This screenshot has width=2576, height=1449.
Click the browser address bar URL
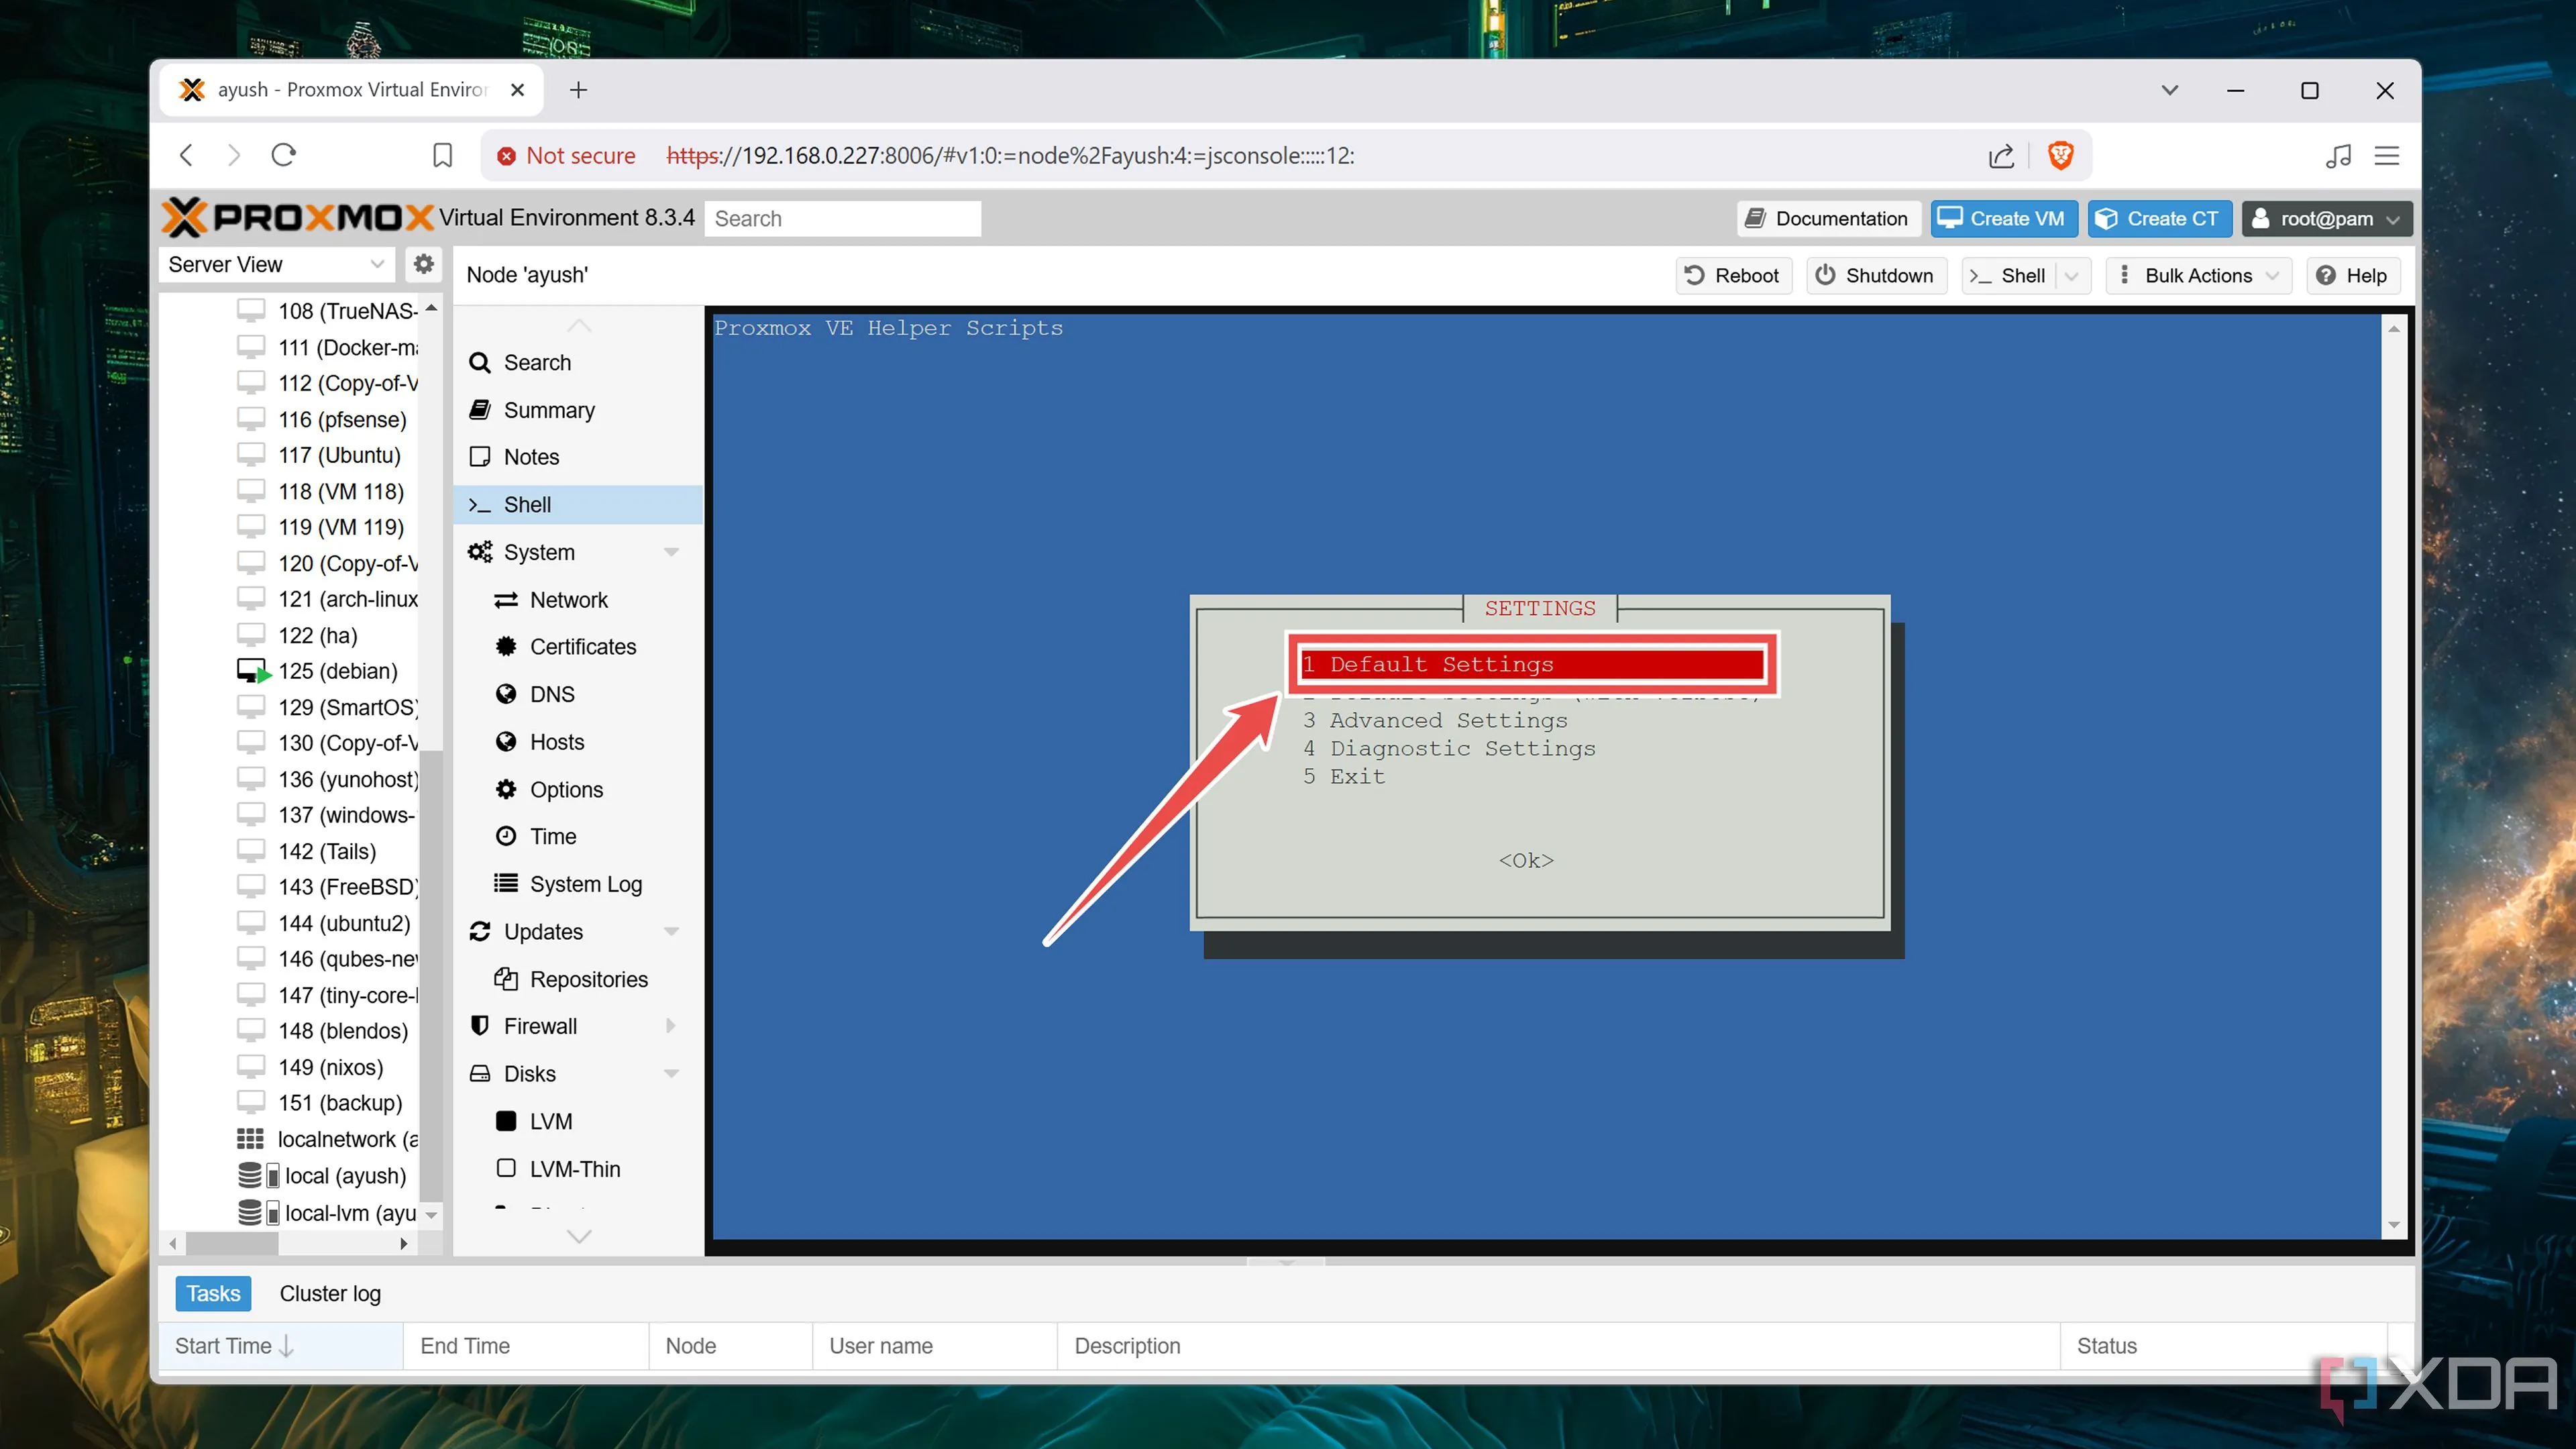(x=1010, y=156)
